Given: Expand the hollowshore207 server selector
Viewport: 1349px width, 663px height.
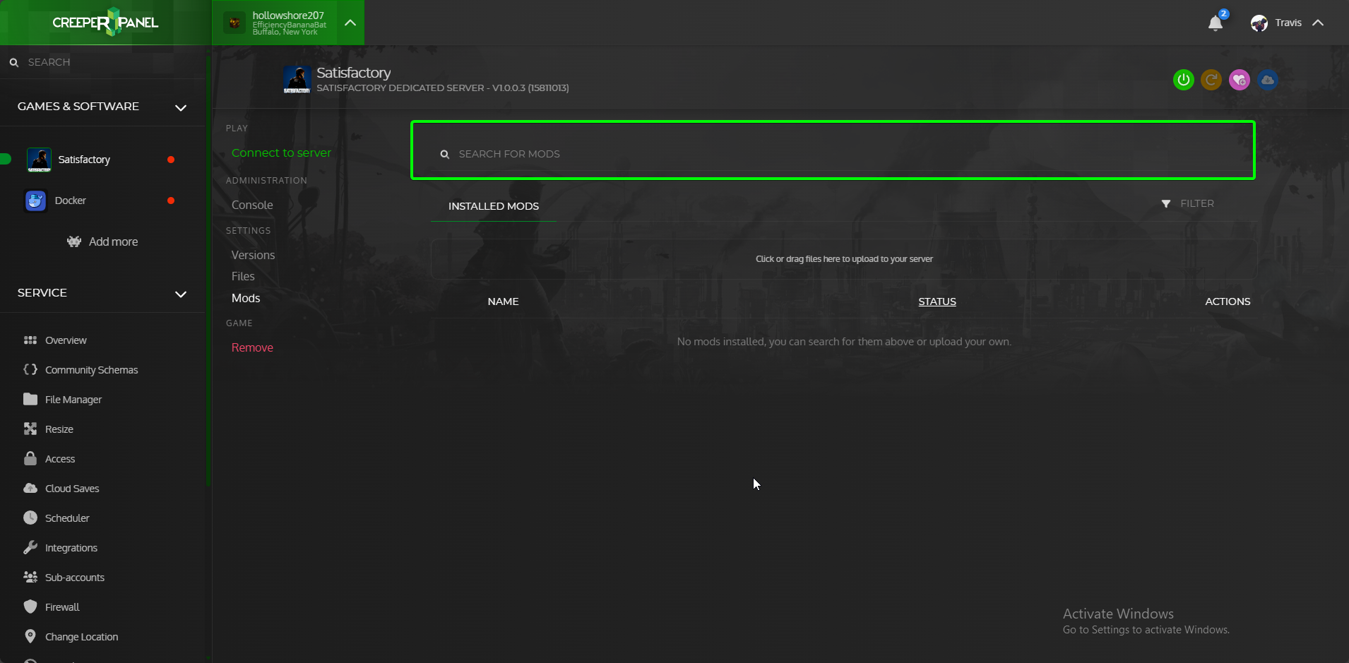Looking at the screenshot, I should coord(350,23).
